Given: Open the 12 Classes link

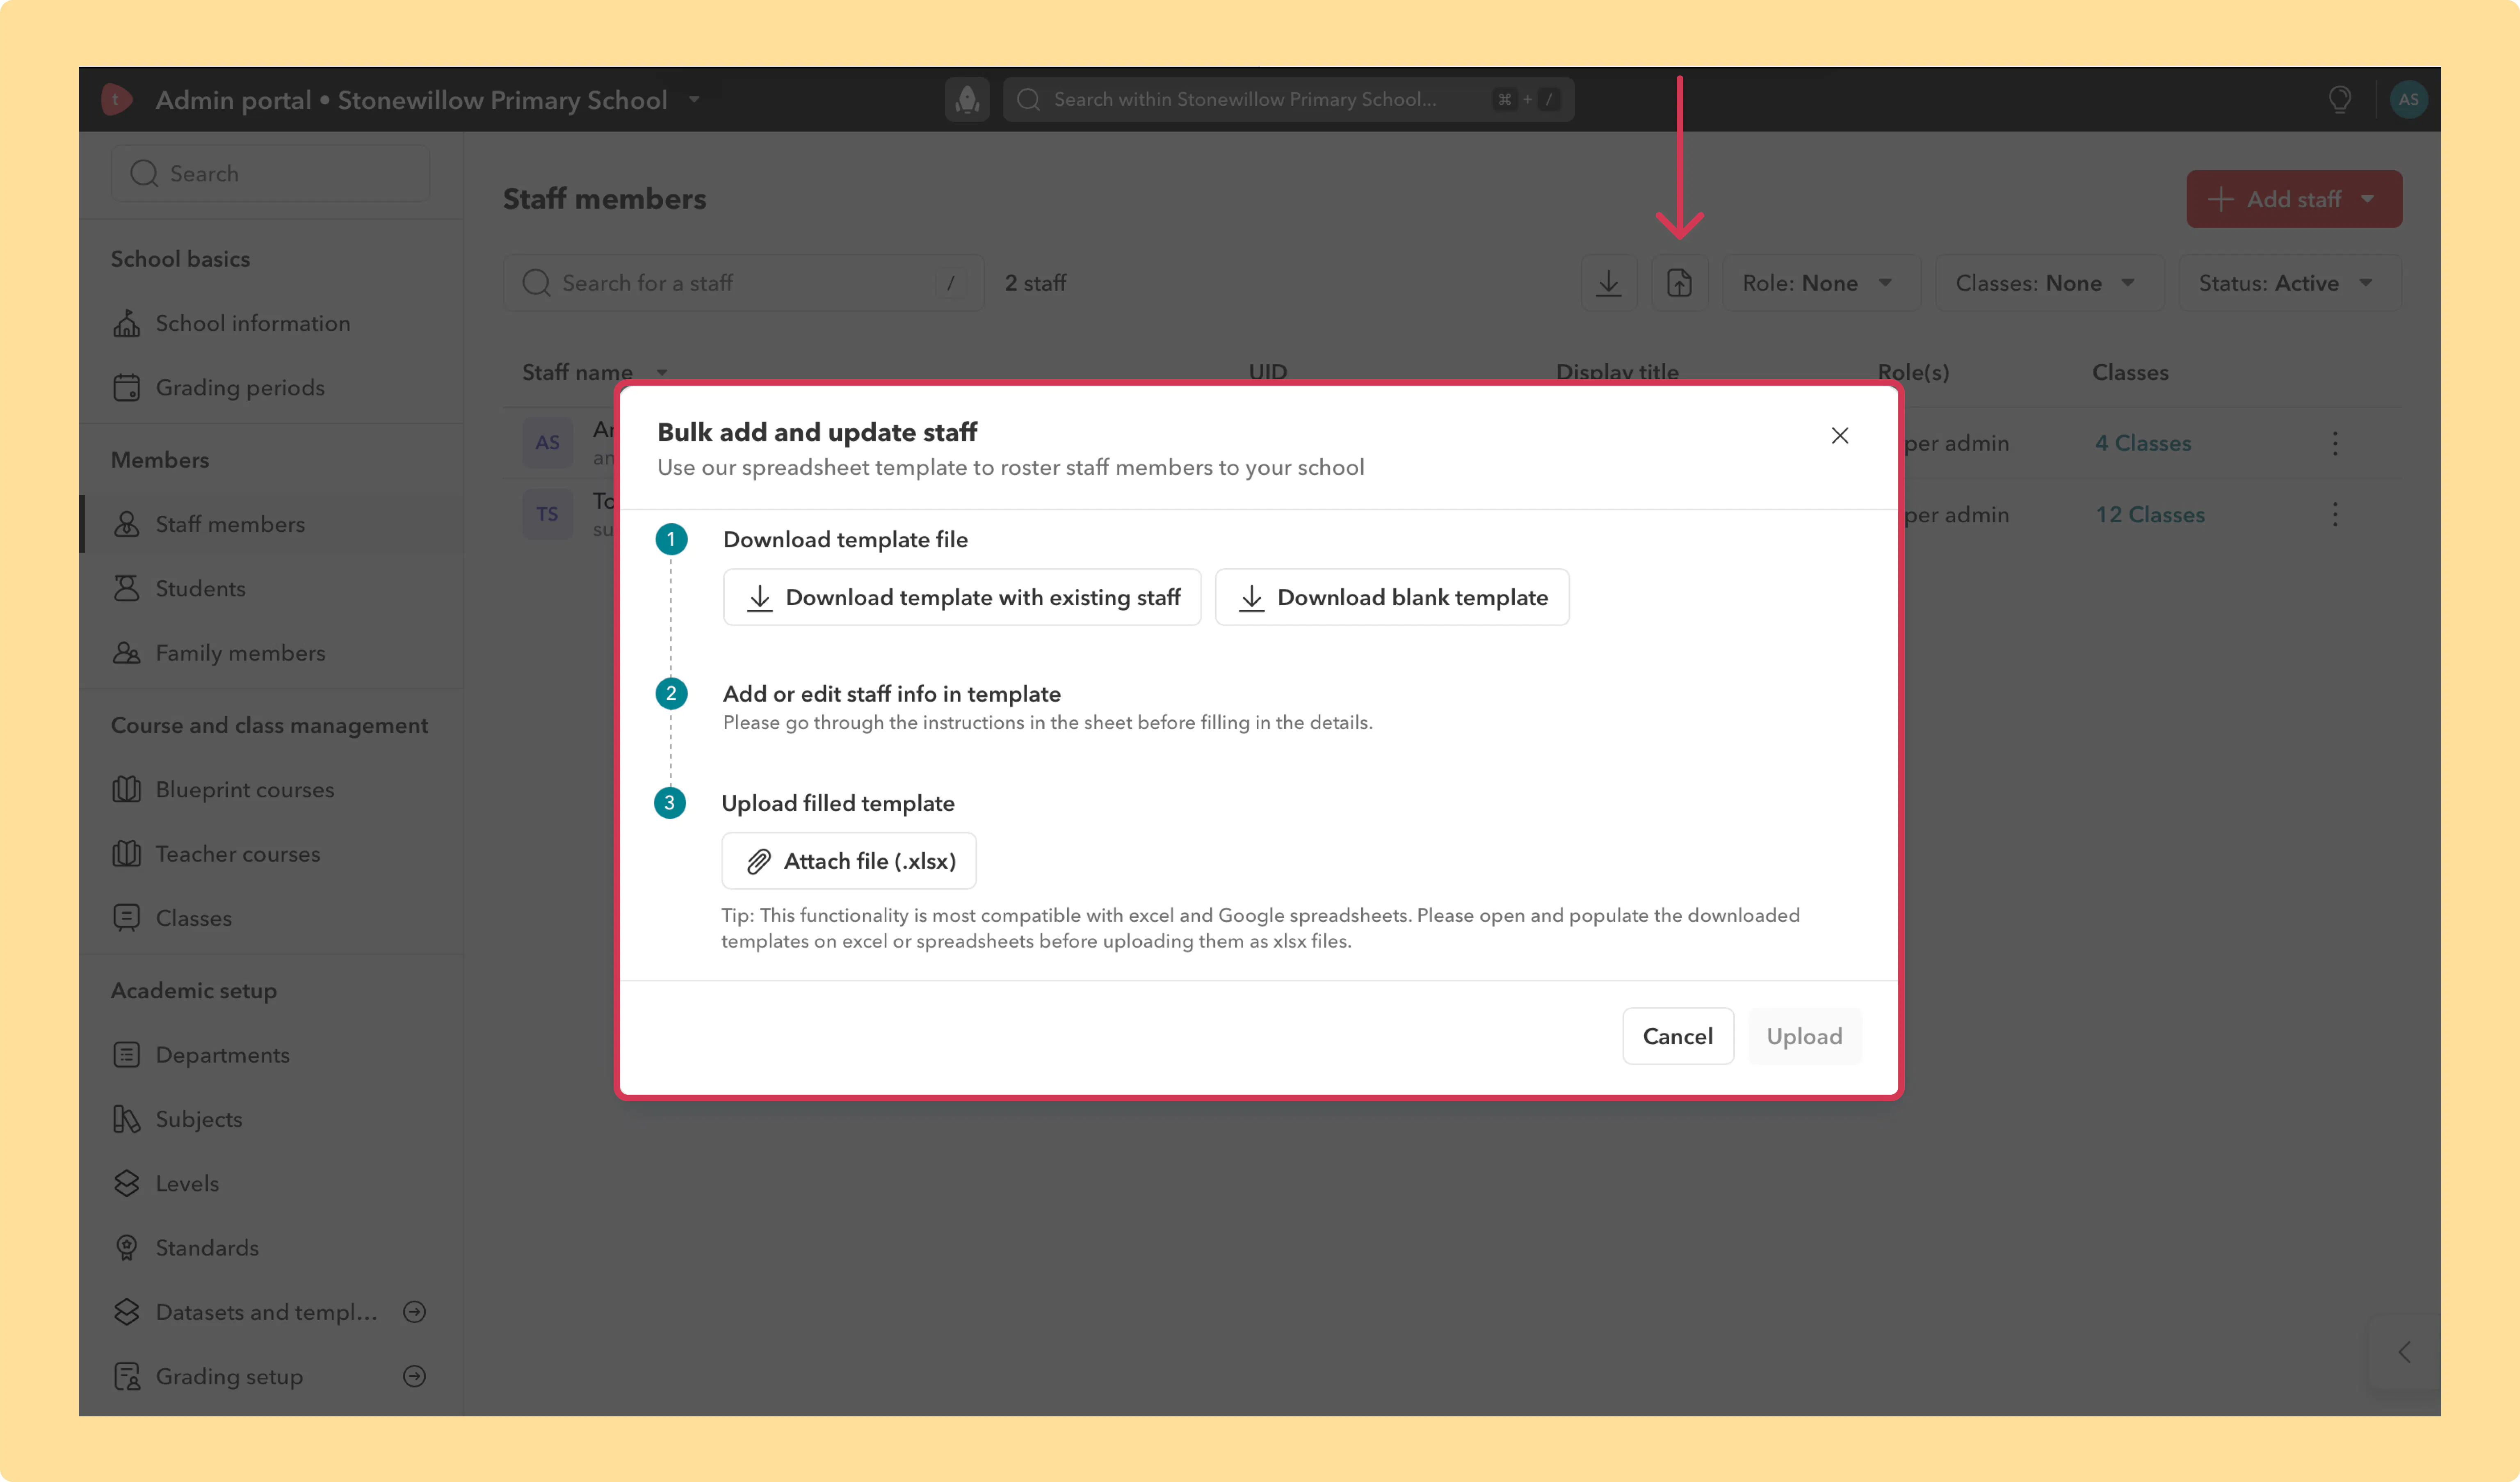Looking at the screenshot, I should (x=2150, y=515).
